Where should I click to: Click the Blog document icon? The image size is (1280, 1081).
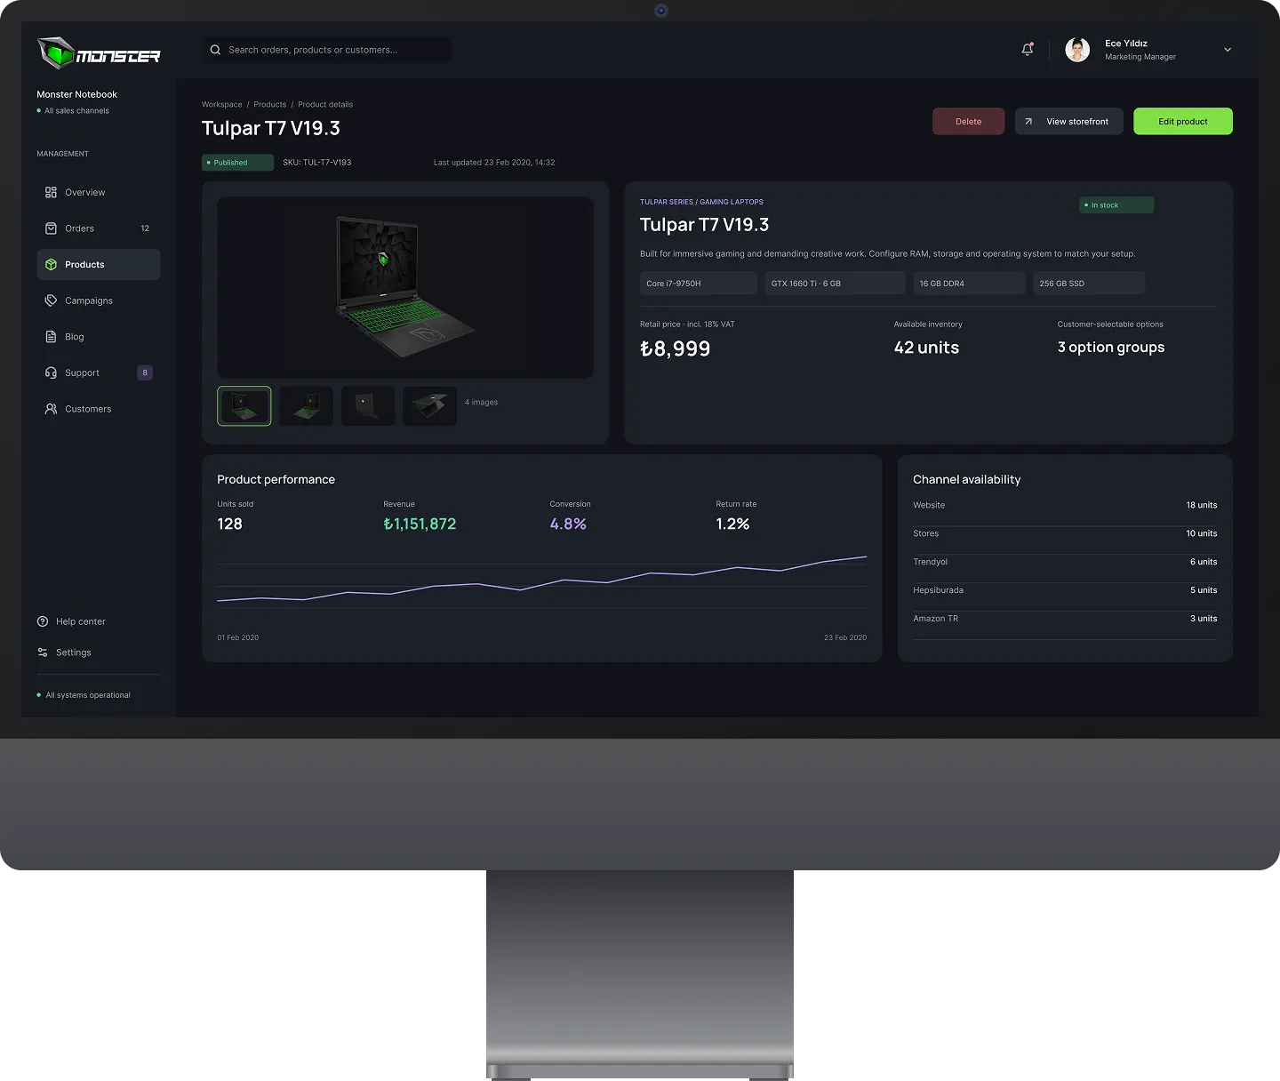(51, 337)
